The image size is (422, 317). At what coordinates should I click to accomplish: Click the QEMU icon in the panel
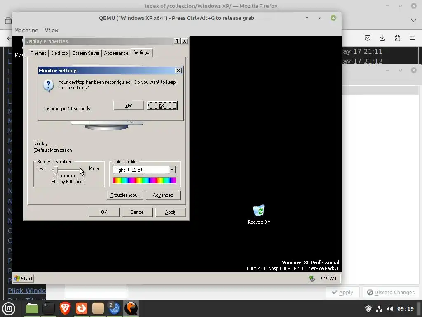[x=131, y=308]
